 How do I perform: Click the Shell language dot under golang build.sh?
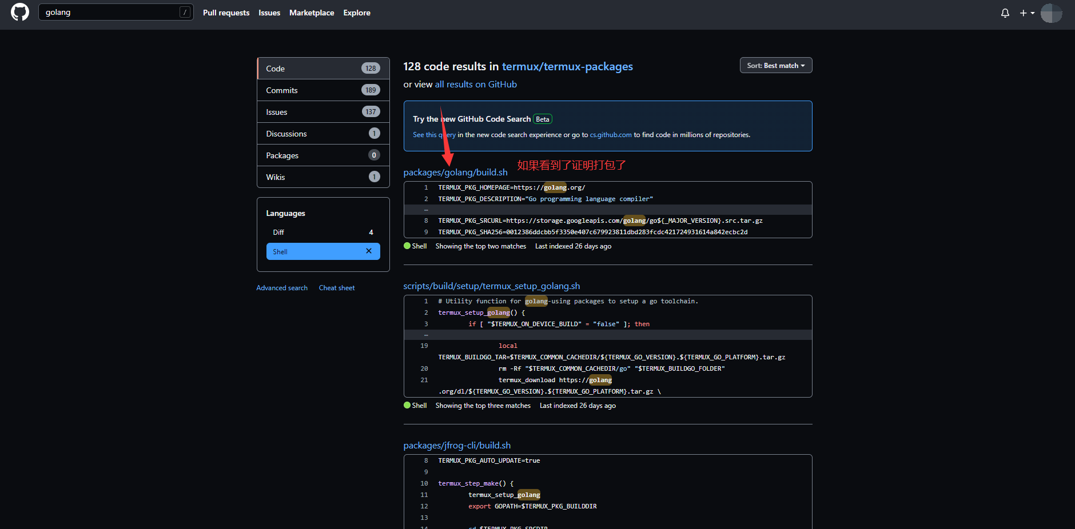pos(407,246)
